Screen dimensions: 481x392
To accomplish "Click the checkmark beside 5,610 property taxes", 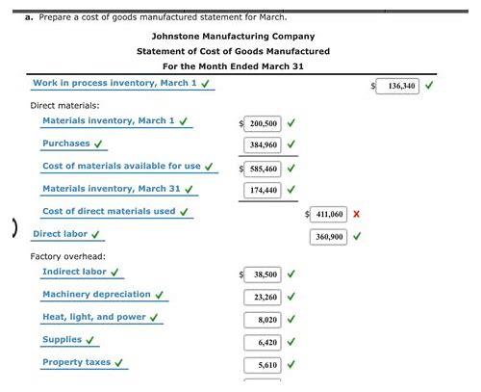I will tap(291, 364).
